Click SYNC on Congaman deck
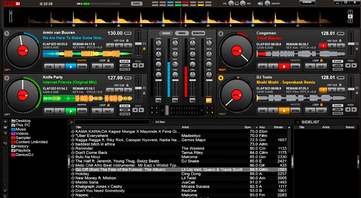The height and width of the screenshot is (198, 361). point(296,67)
